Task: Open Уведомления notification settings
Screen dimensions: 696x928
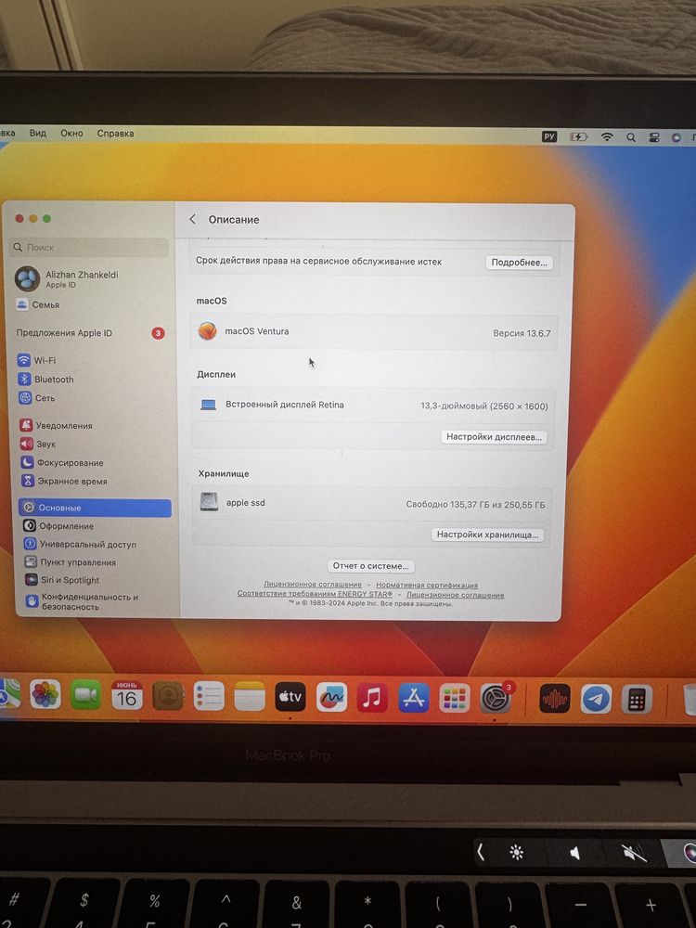Action: point(57,426)
